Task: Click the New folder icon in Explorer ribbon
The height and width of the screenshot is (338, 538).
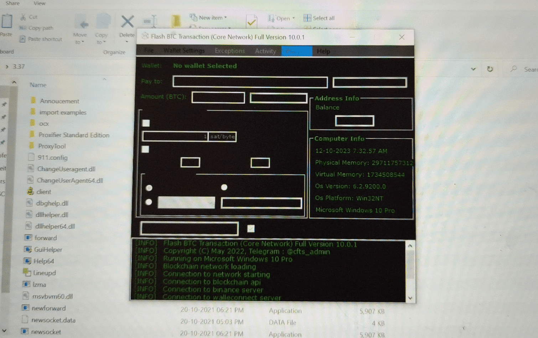Action: (176, 21)
